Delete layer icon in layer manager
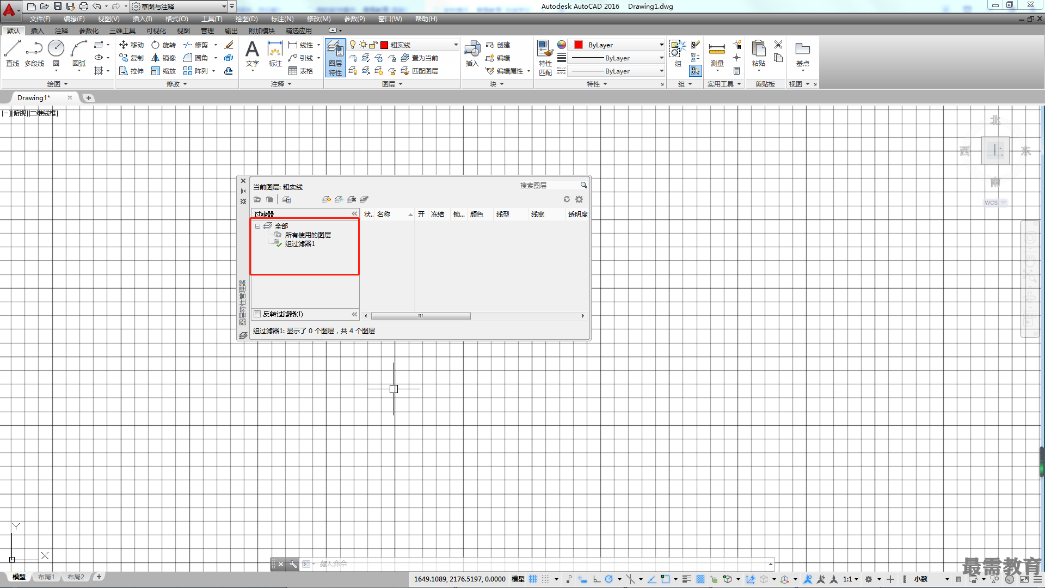This screenshot has height=588, width=1045. [x=352, y=199]
